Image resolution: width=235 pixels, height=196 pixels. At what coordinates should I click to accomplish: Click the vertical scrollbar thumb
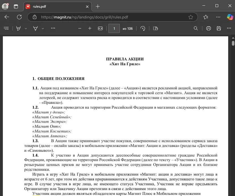[233, 43]
